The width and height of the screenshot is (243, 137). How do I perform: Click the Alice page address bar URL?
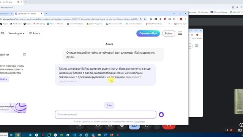pyautogui.click(x=71, y=19)
